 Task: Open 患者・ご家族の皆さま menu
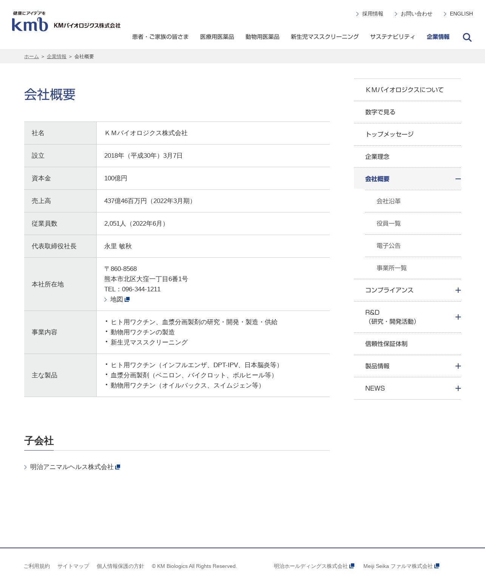161,37
